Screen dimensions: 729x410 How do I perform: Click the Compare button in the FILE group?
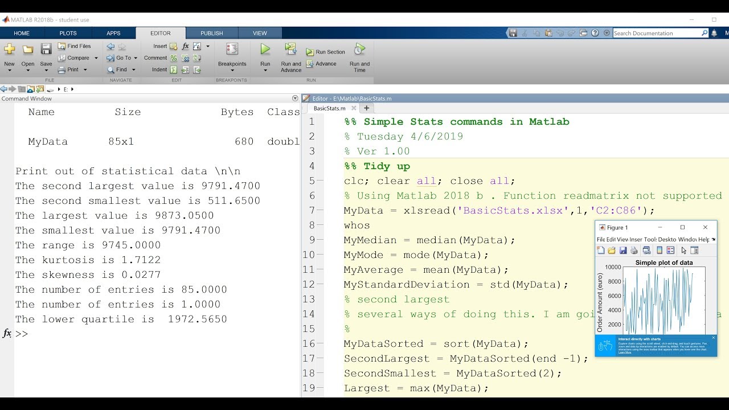click(x=73, y=58)
